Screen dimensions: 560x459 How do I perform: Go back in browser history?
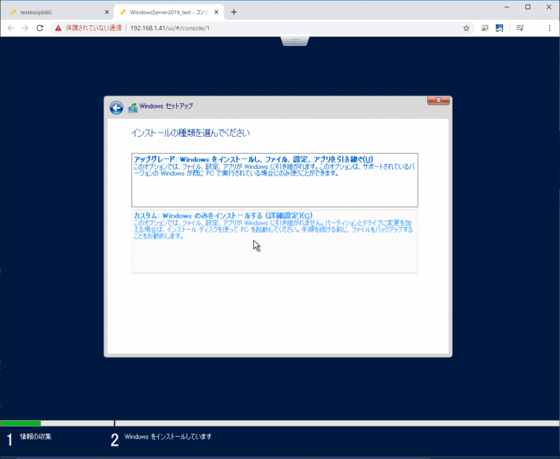(x=11, y=28)
